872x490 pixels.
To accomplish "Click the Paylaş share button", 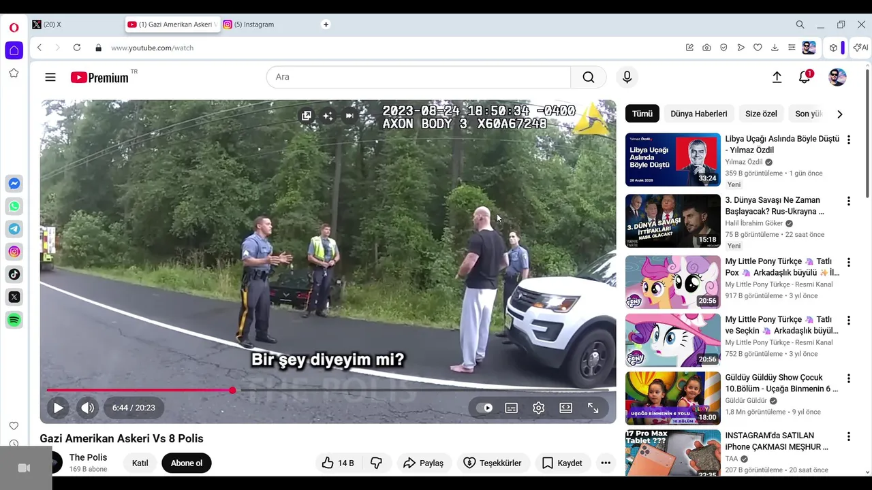I will (x=424, y=463).
